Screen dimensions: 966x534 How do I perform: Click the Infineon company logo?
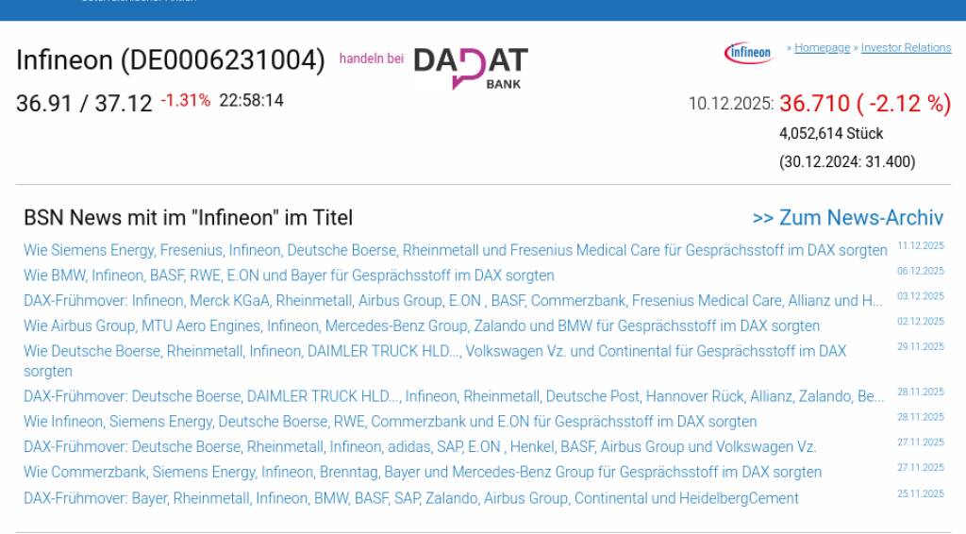749,53
